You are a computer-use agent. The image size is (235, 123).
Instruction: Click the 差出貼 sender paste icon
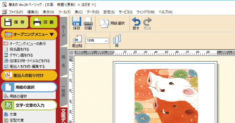click(77, 41)
